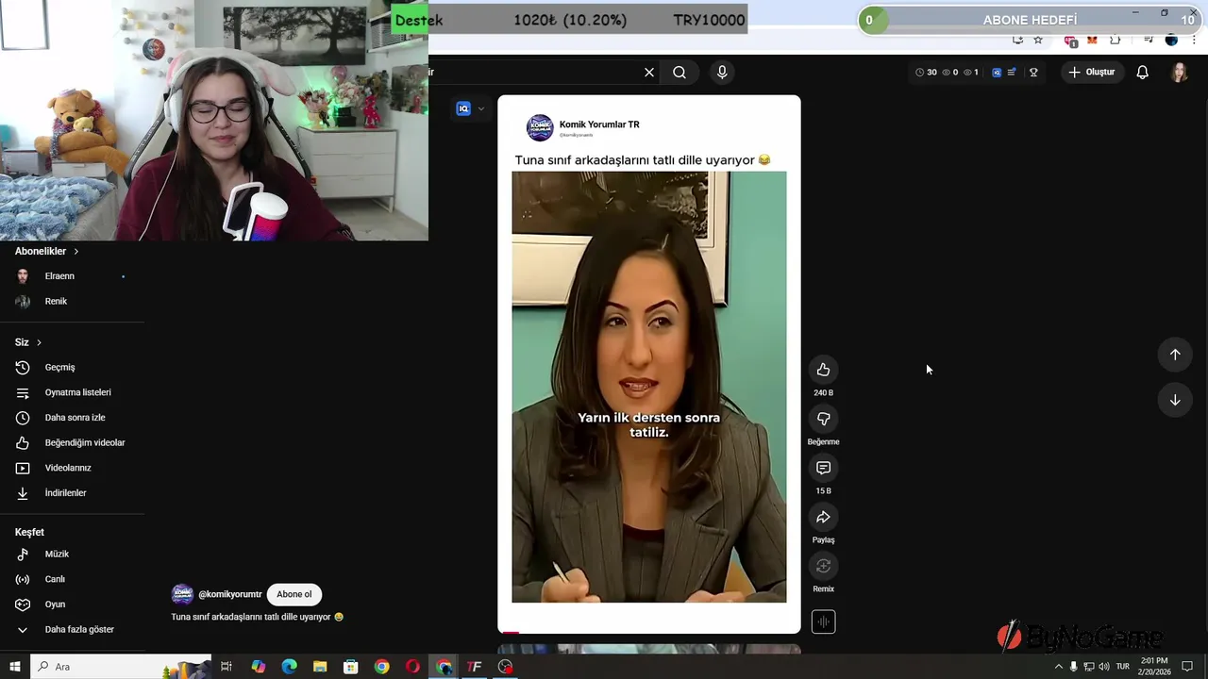Open File Explorer from taskbar

point(320,667)
